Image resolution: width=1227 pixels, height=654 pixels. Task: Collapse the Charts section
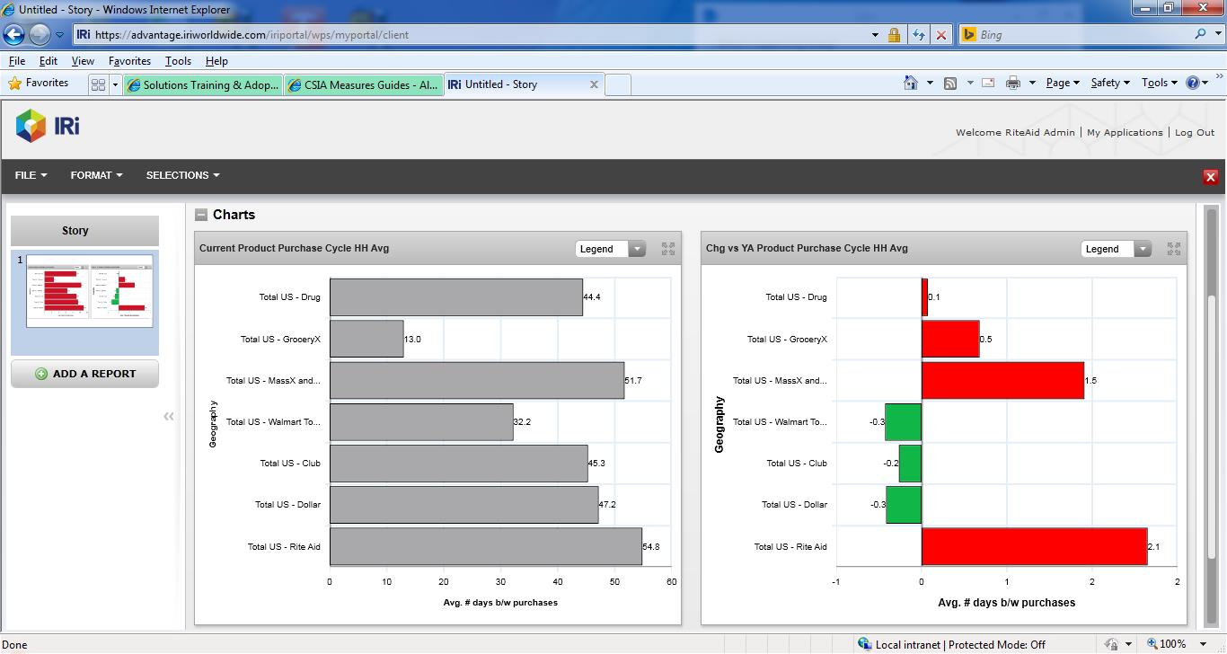[201, 215]
